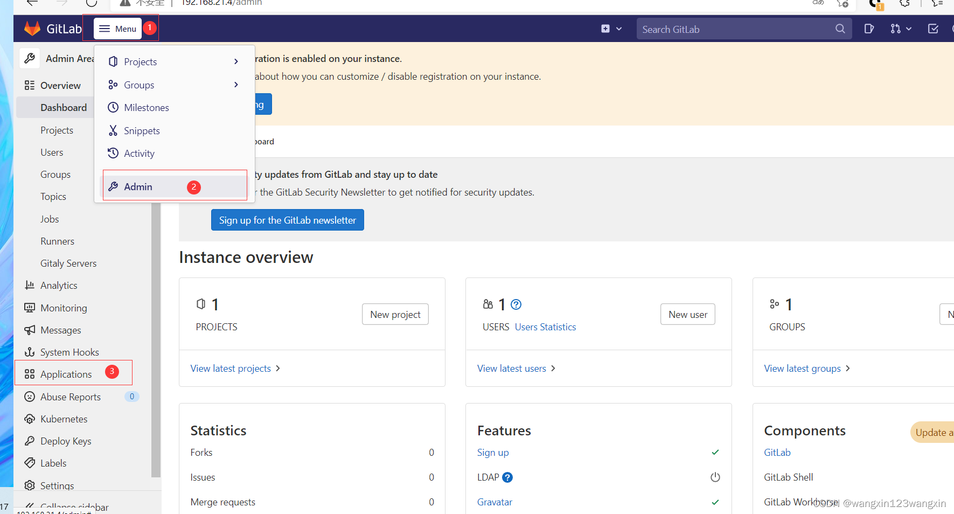Click the System Hooks anchor icon
The image size is (954, 514).
[30, 352]
